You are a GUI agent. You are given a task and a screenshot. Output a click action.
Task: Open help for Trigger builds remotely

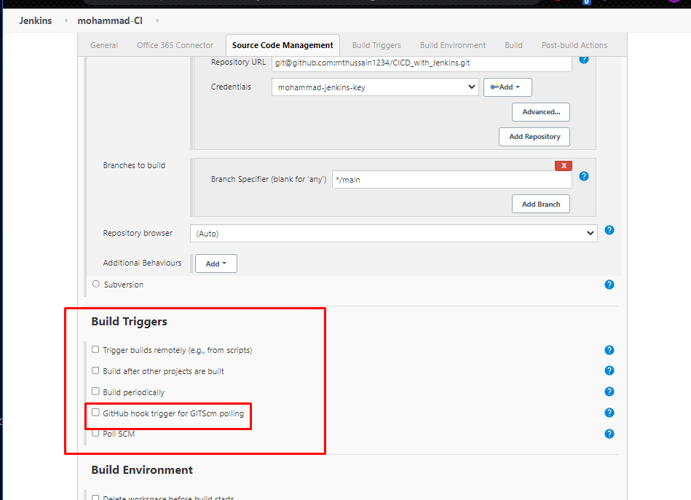[x=609, y=350]
